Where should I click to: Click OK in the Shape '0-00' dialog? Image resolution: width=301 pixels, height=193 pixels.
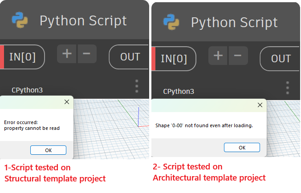coord(242,147)
